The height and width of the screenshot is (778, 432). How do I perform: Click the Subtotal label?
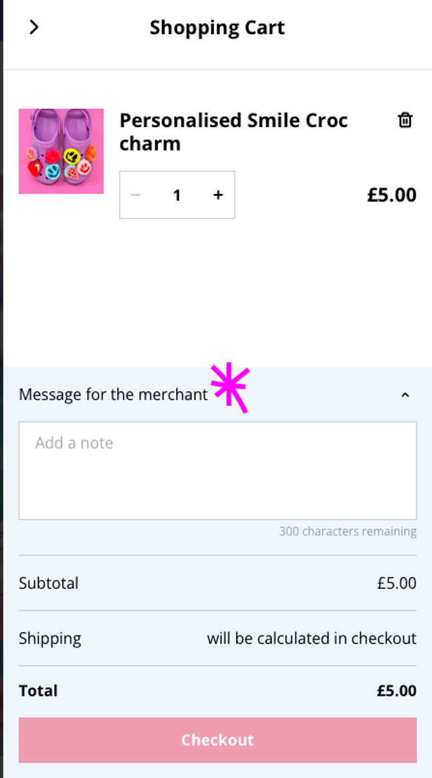[x=49, y=583]
